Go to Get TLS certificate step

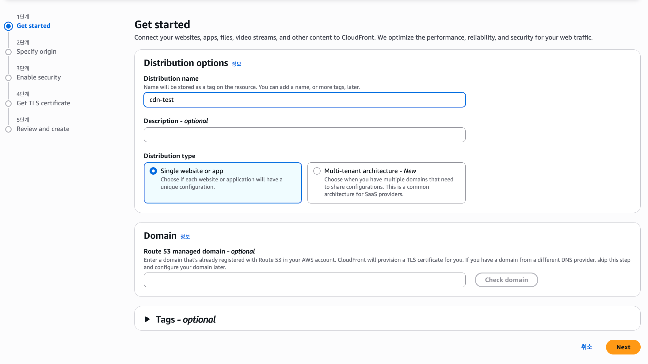click(x=43, y=103)
